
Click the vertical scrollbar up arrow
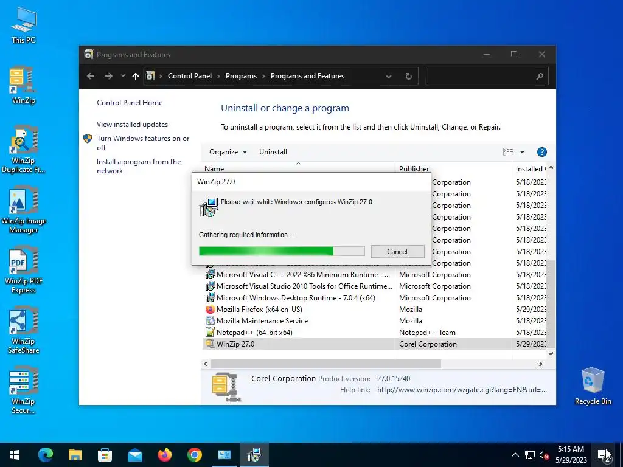551,168
